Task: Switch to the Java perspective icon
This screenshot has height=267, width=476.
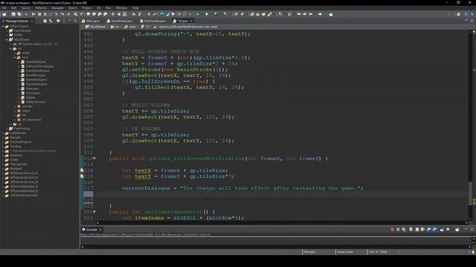Action: [466, 14]
